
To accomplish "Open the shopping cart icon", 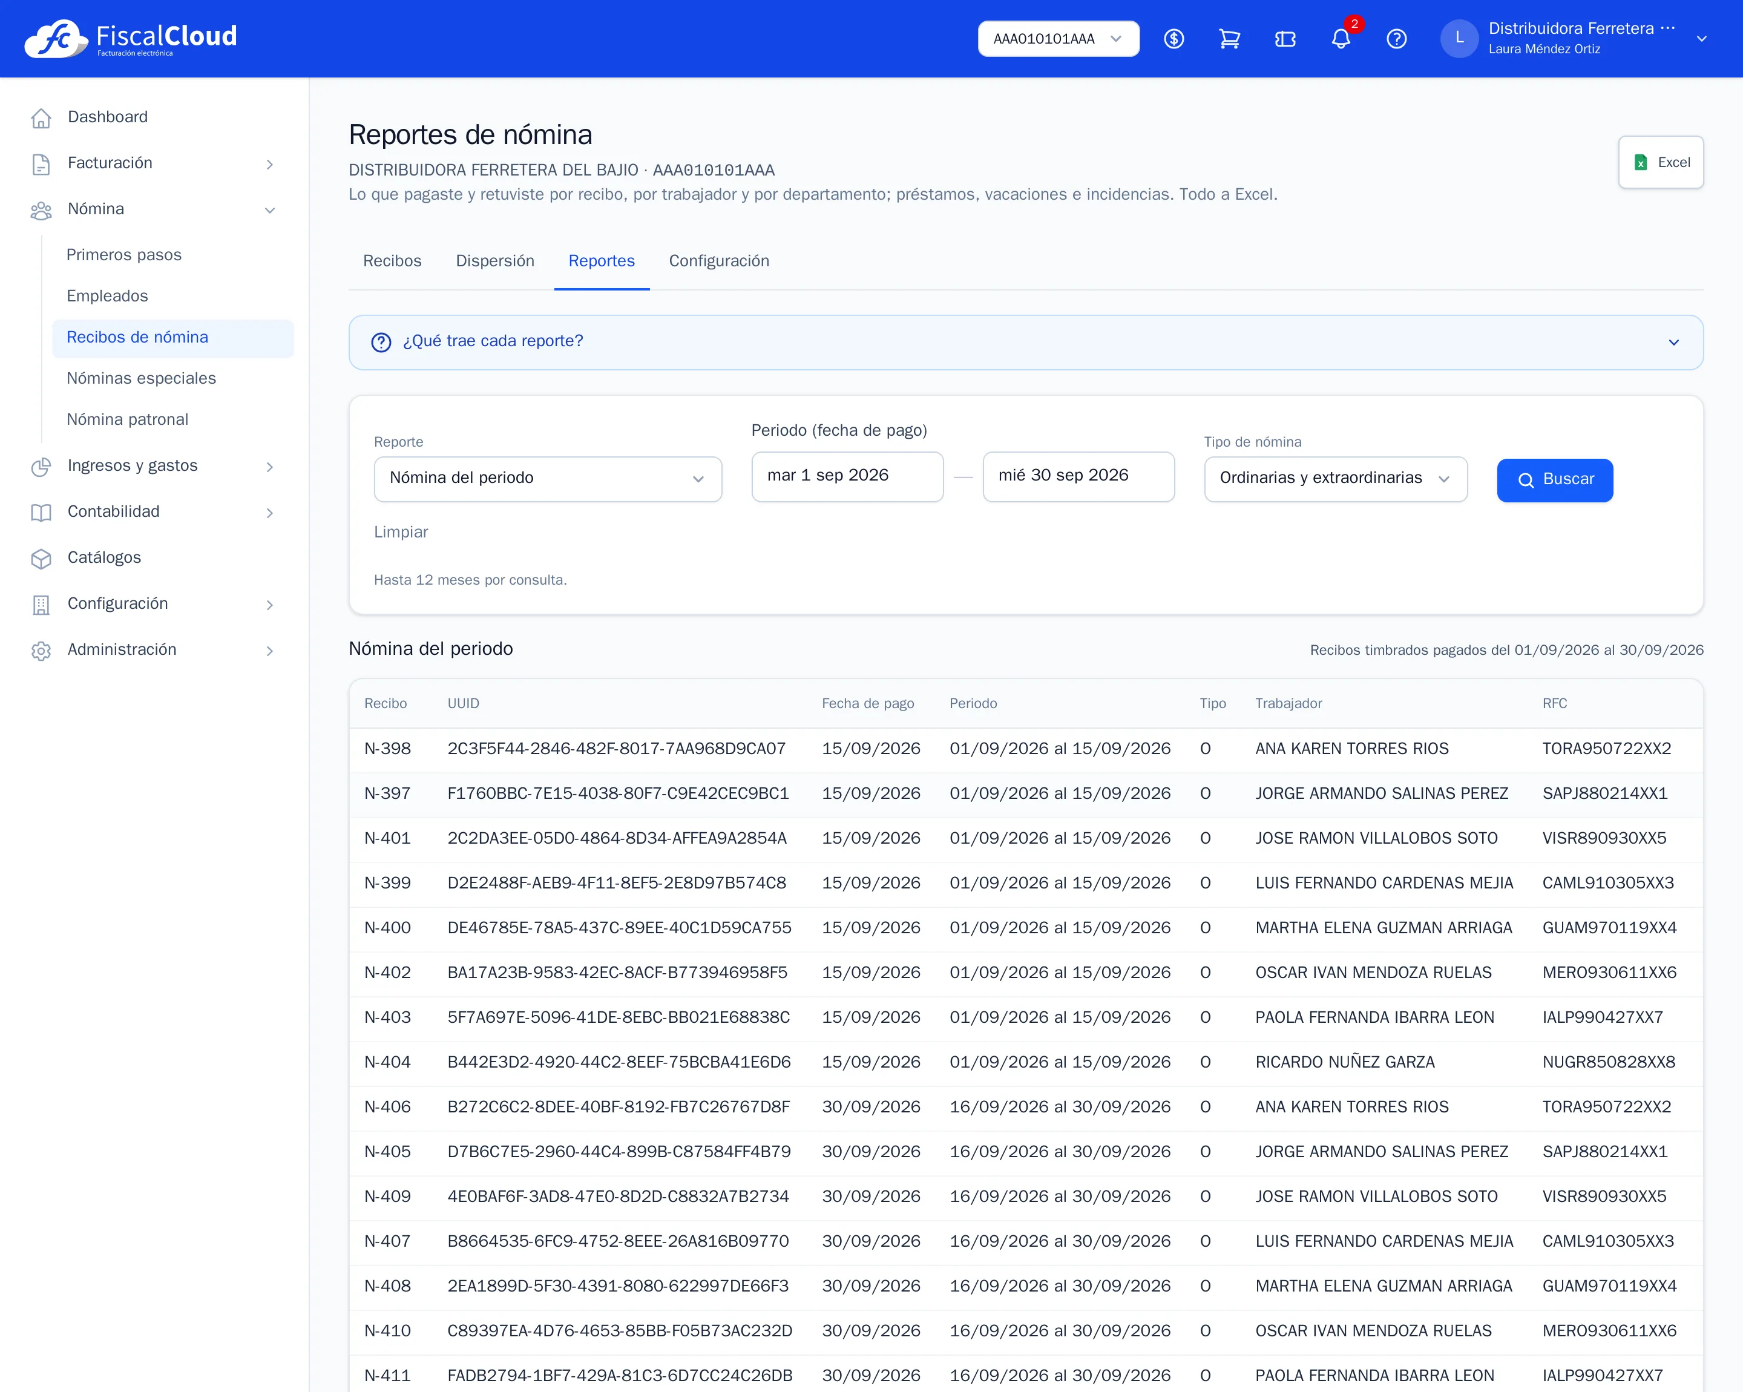I will coord(1230,39).
